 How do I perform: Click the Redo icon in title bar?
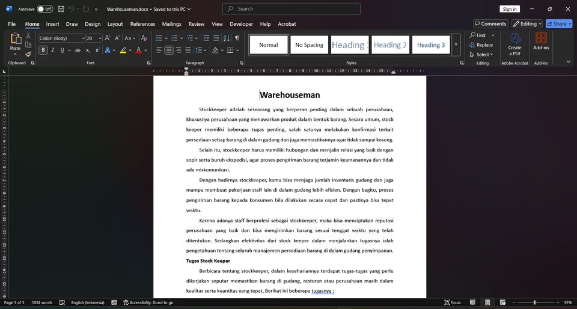click(85, 9)
